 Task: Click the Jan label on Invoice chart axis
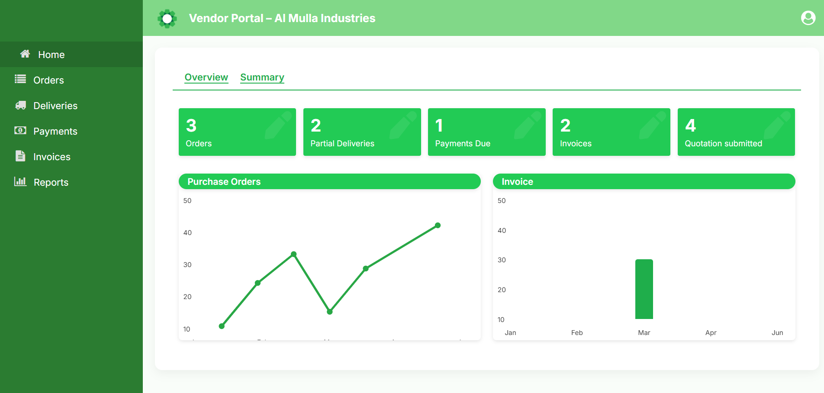click(x=510, y=333)
